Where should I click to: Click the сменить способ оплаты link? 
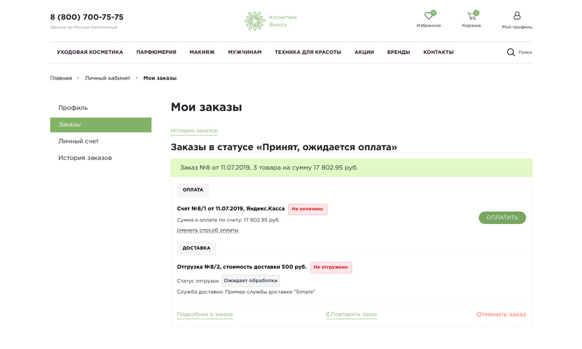(x=207, y=230)
